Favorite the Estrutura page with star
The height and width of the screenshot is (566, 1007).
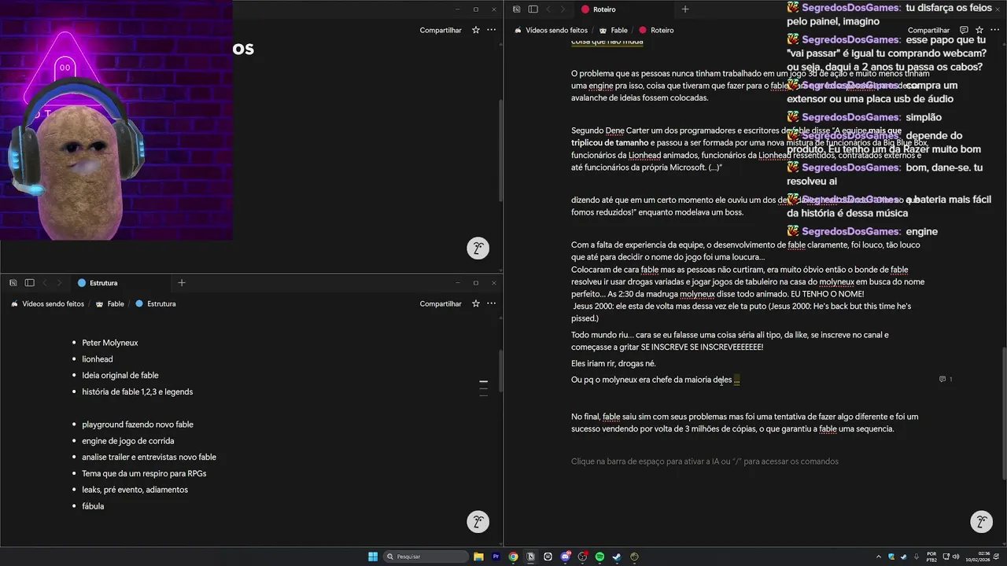click(476, 303)
